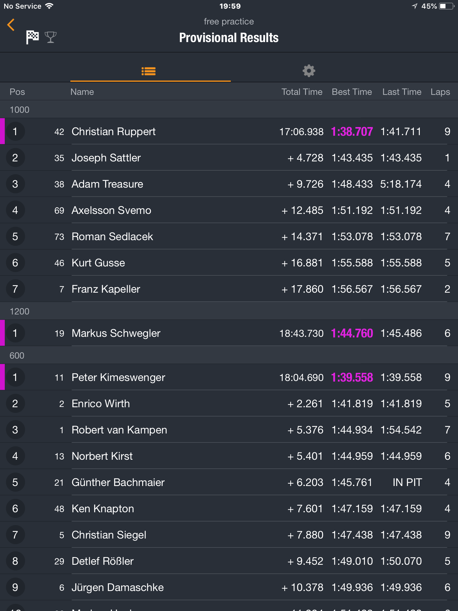Tap the battery status icon

[x=447, y=6]
